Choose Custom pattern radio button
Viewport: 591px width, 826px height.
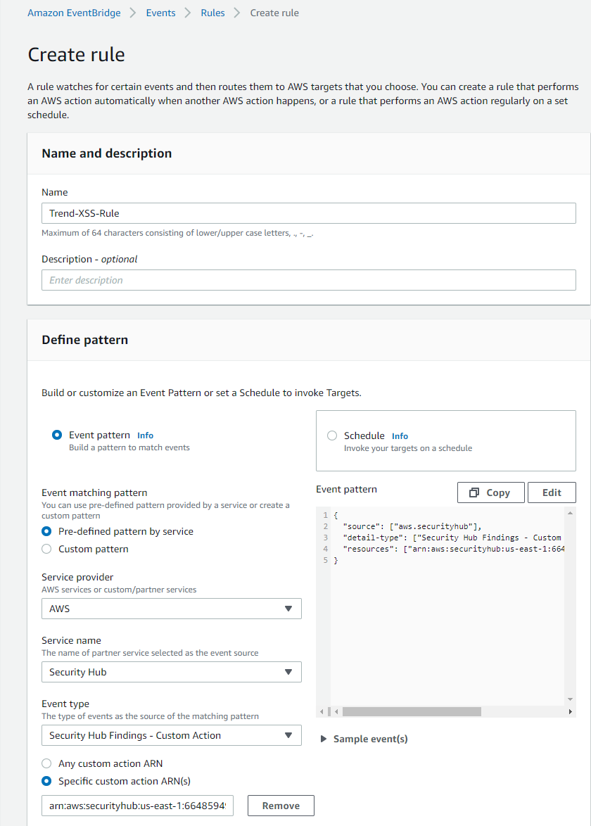46,549
